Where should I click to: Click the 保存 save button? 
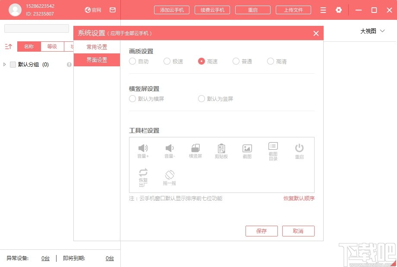262,231
